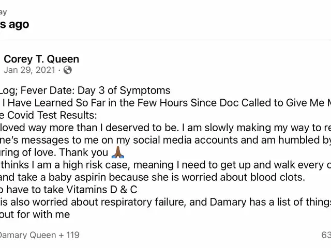This screenshot has height=248, width=331.
Task: Click the 'Covid Test Results:' line
Action: click(49, 115)
